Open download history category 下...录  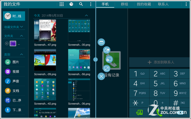14,110
